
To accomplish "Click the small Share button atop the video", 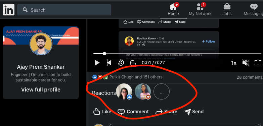I will 165,22.
